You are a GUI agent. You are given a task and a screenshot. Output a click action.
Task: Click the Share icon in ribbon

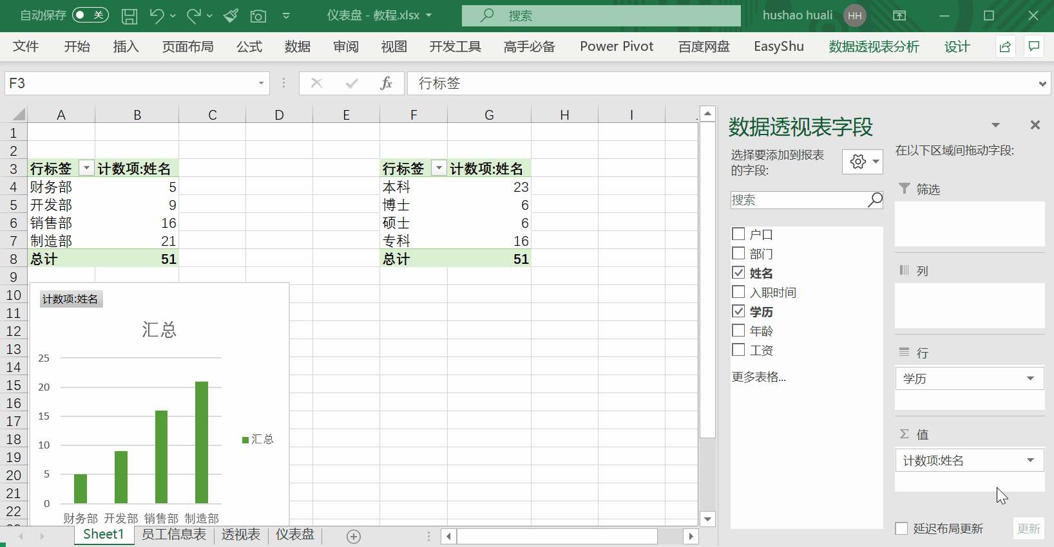coord(1005,47)
